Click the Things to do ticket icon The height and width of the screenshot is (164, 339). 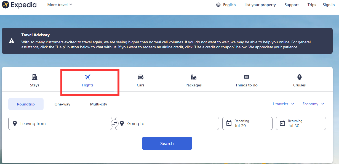(247, 77)
